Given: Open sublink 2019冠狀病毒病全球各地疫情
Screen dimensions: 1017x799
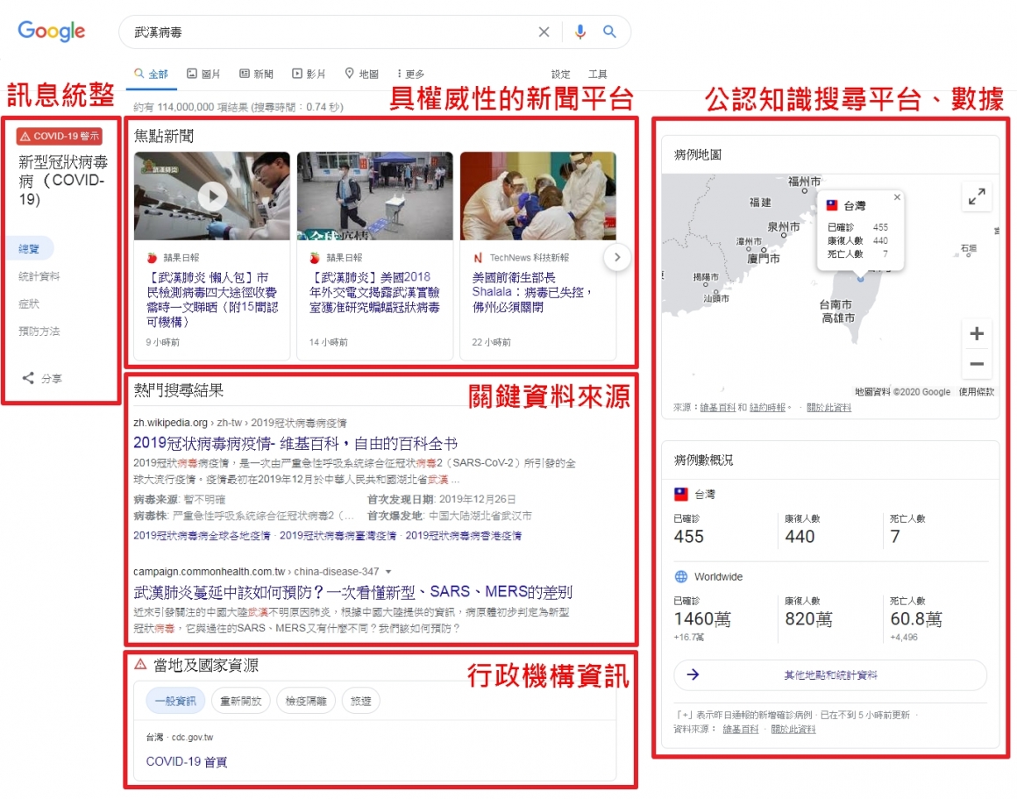Looking at the screenshot, I should (x=202, y=536).
